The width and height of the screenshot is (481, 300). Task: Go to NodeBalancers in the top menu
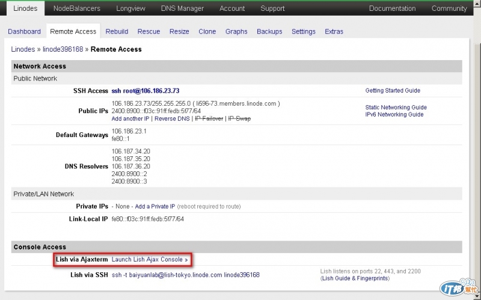(x=77, y=8)
